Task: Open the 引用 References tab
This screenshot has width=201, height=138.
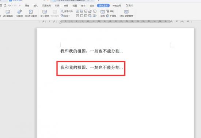Action: [57, 5]
